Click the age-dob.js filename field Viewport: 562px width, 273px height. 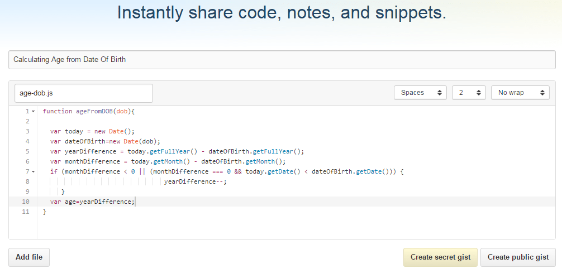pyautogui.click(x=83, y=93)
